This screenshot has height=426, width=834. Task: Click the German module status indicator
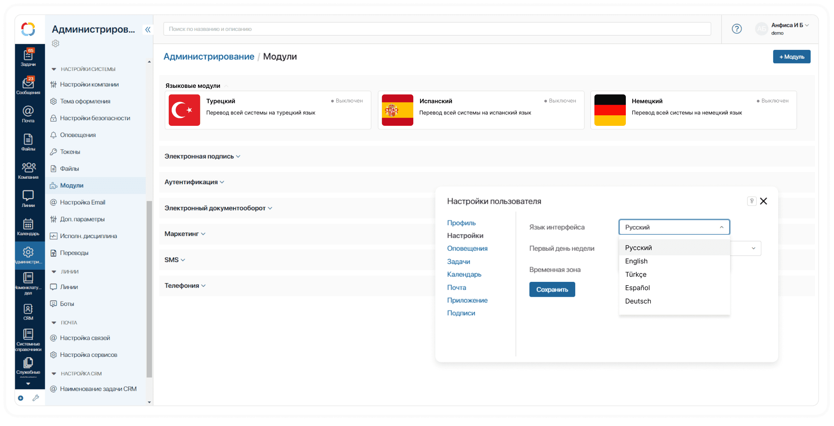[x=773, y=101]
